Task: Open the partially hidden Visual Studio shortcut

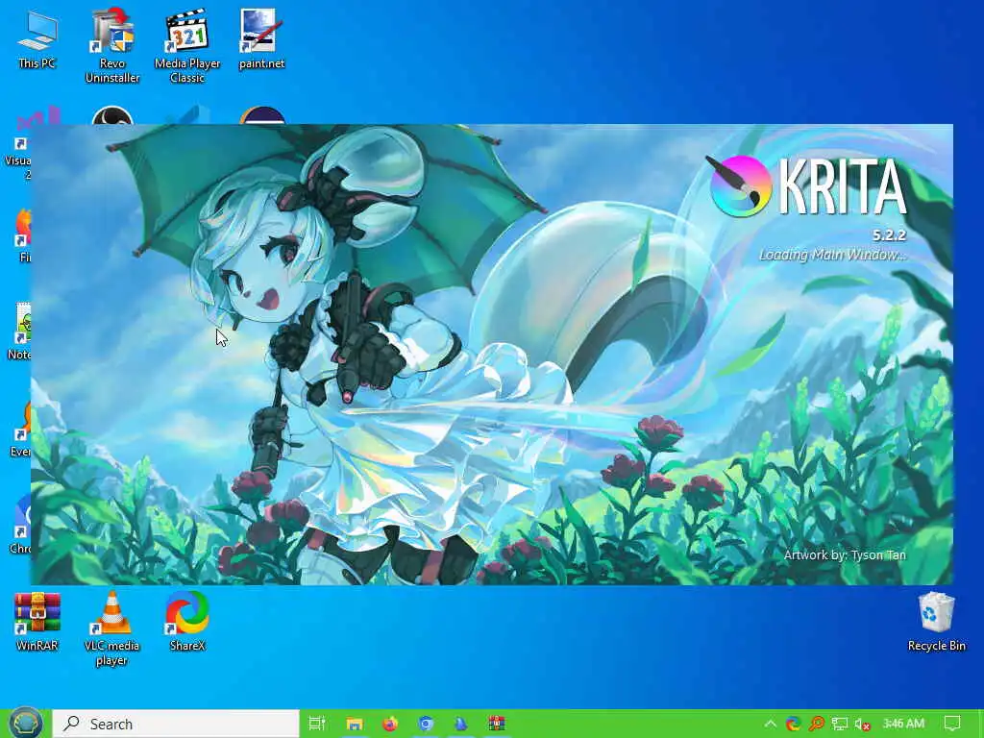Action: [x=18, y=144]
